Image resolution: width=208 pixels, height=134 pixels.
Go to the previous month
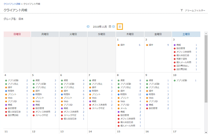coord(88,27)
